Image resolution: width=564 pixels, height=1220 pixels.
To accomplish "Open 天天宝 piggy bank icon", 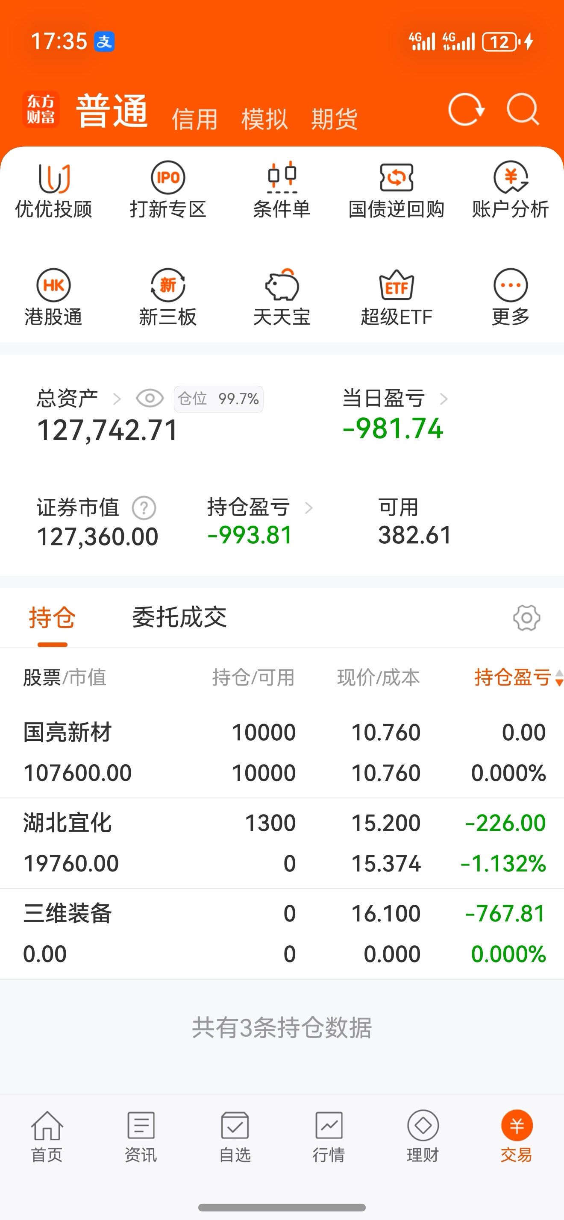I will (x=282, y=285).
